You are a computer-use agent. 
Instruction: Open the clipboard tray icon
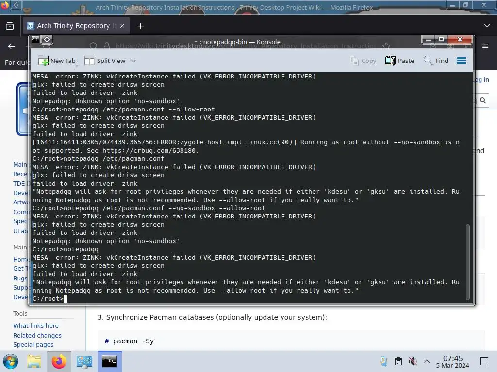tap(398, 361)
